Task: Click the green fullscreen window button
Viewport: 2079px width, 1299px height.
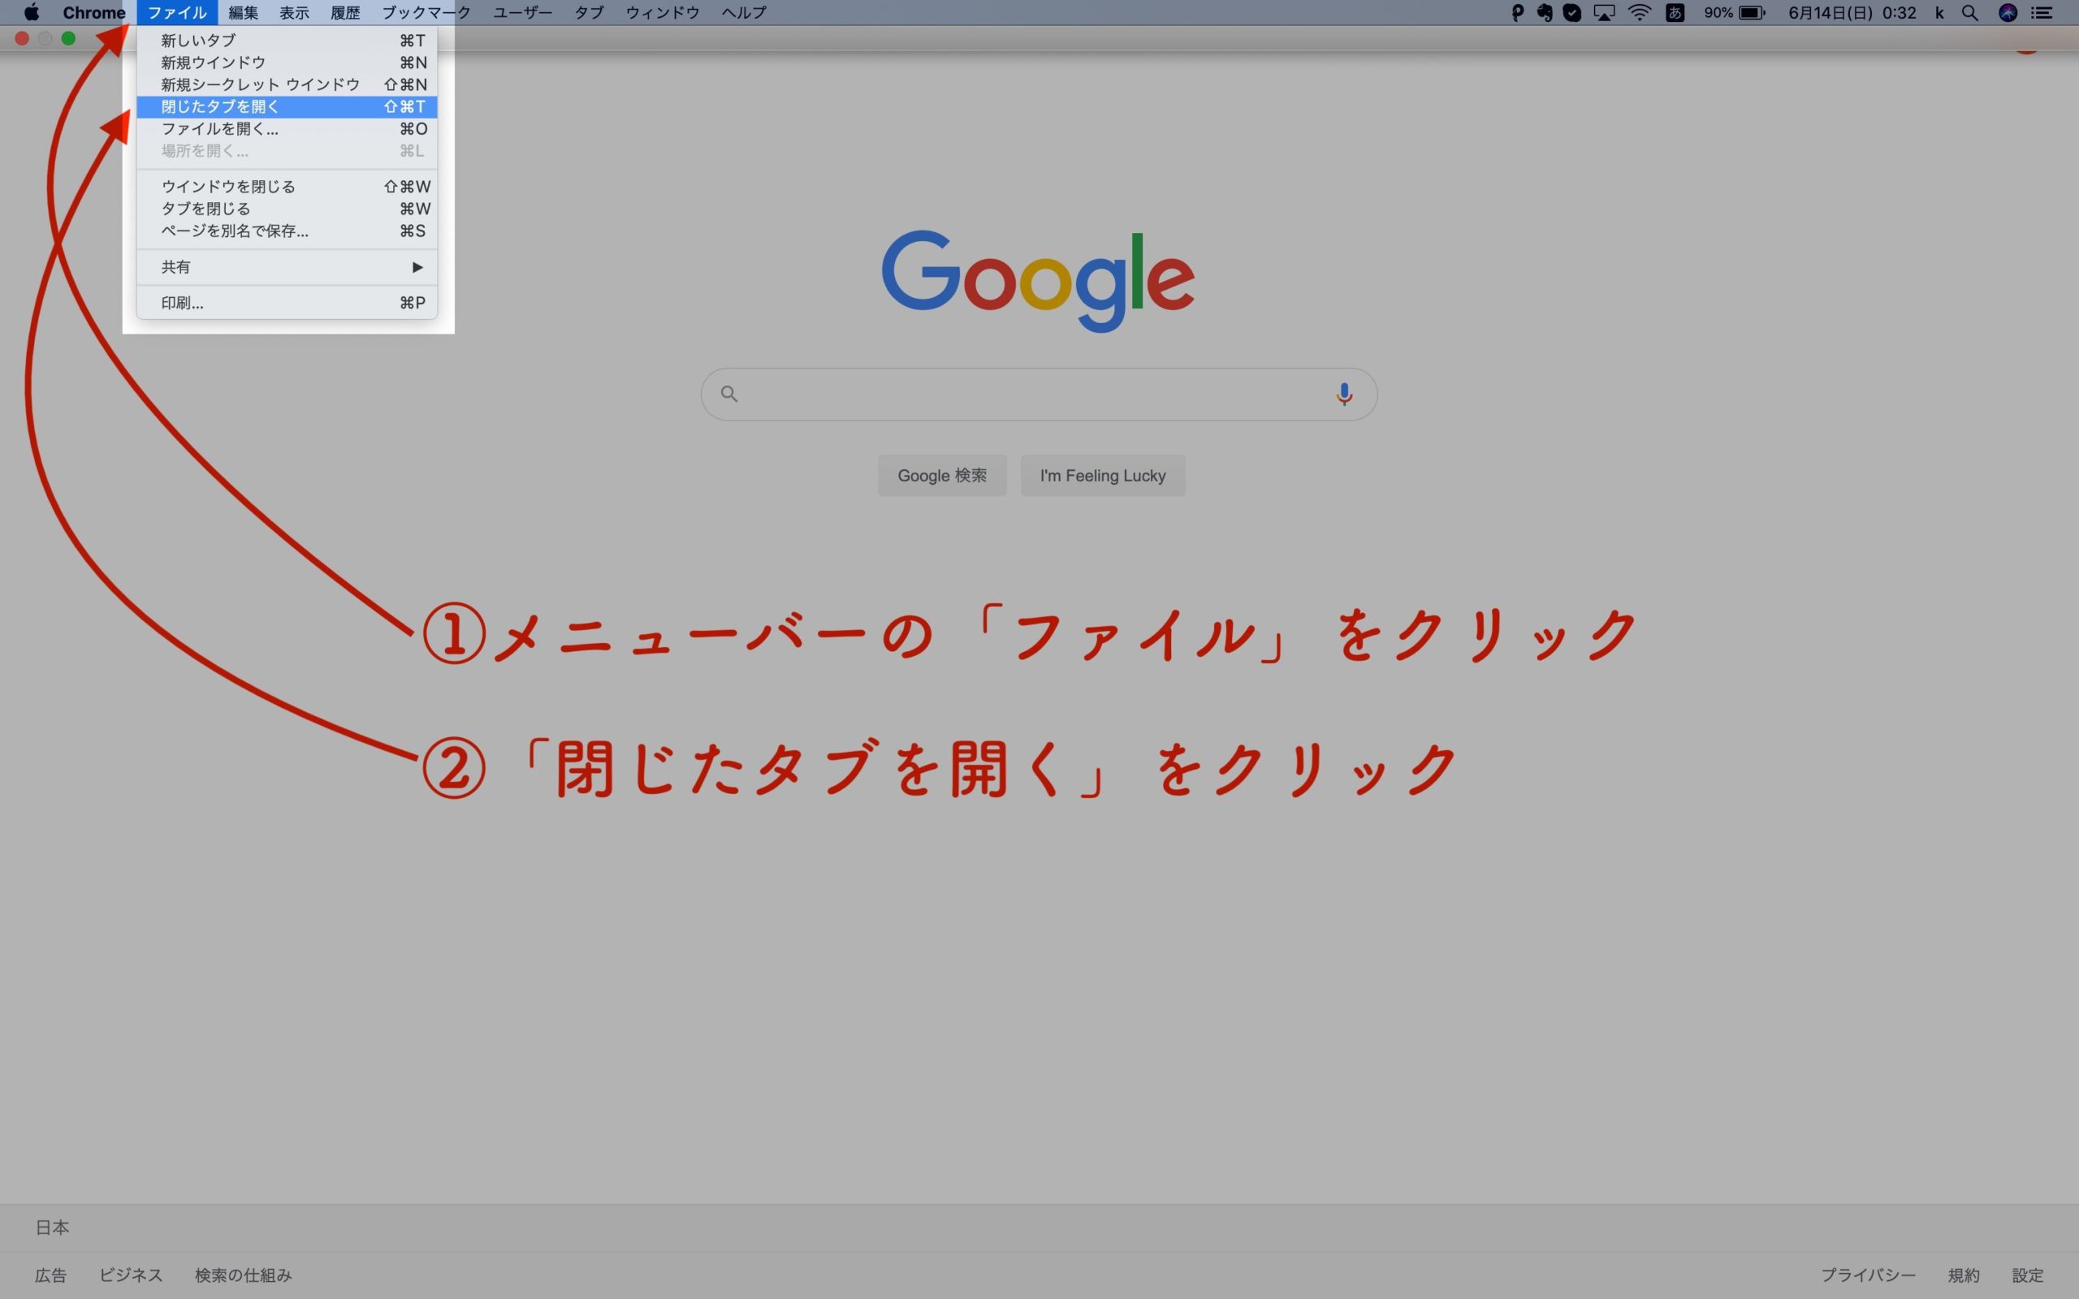Action: (69, 38)
